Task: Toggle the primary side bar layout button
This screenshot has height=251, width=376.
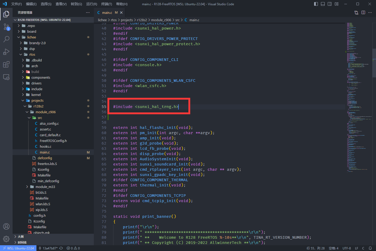Action: 316,4
